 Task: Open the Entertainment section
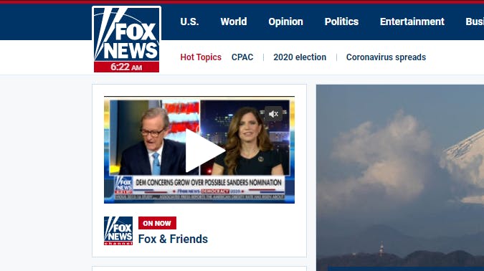pos(412,22)
